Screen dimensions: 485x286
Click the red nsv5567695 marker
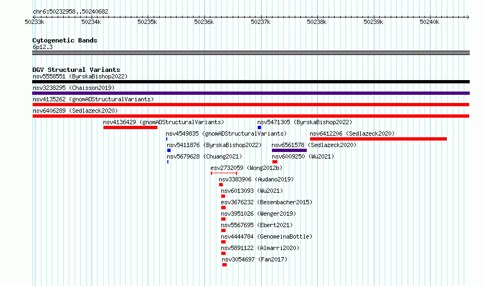[223, 230]
